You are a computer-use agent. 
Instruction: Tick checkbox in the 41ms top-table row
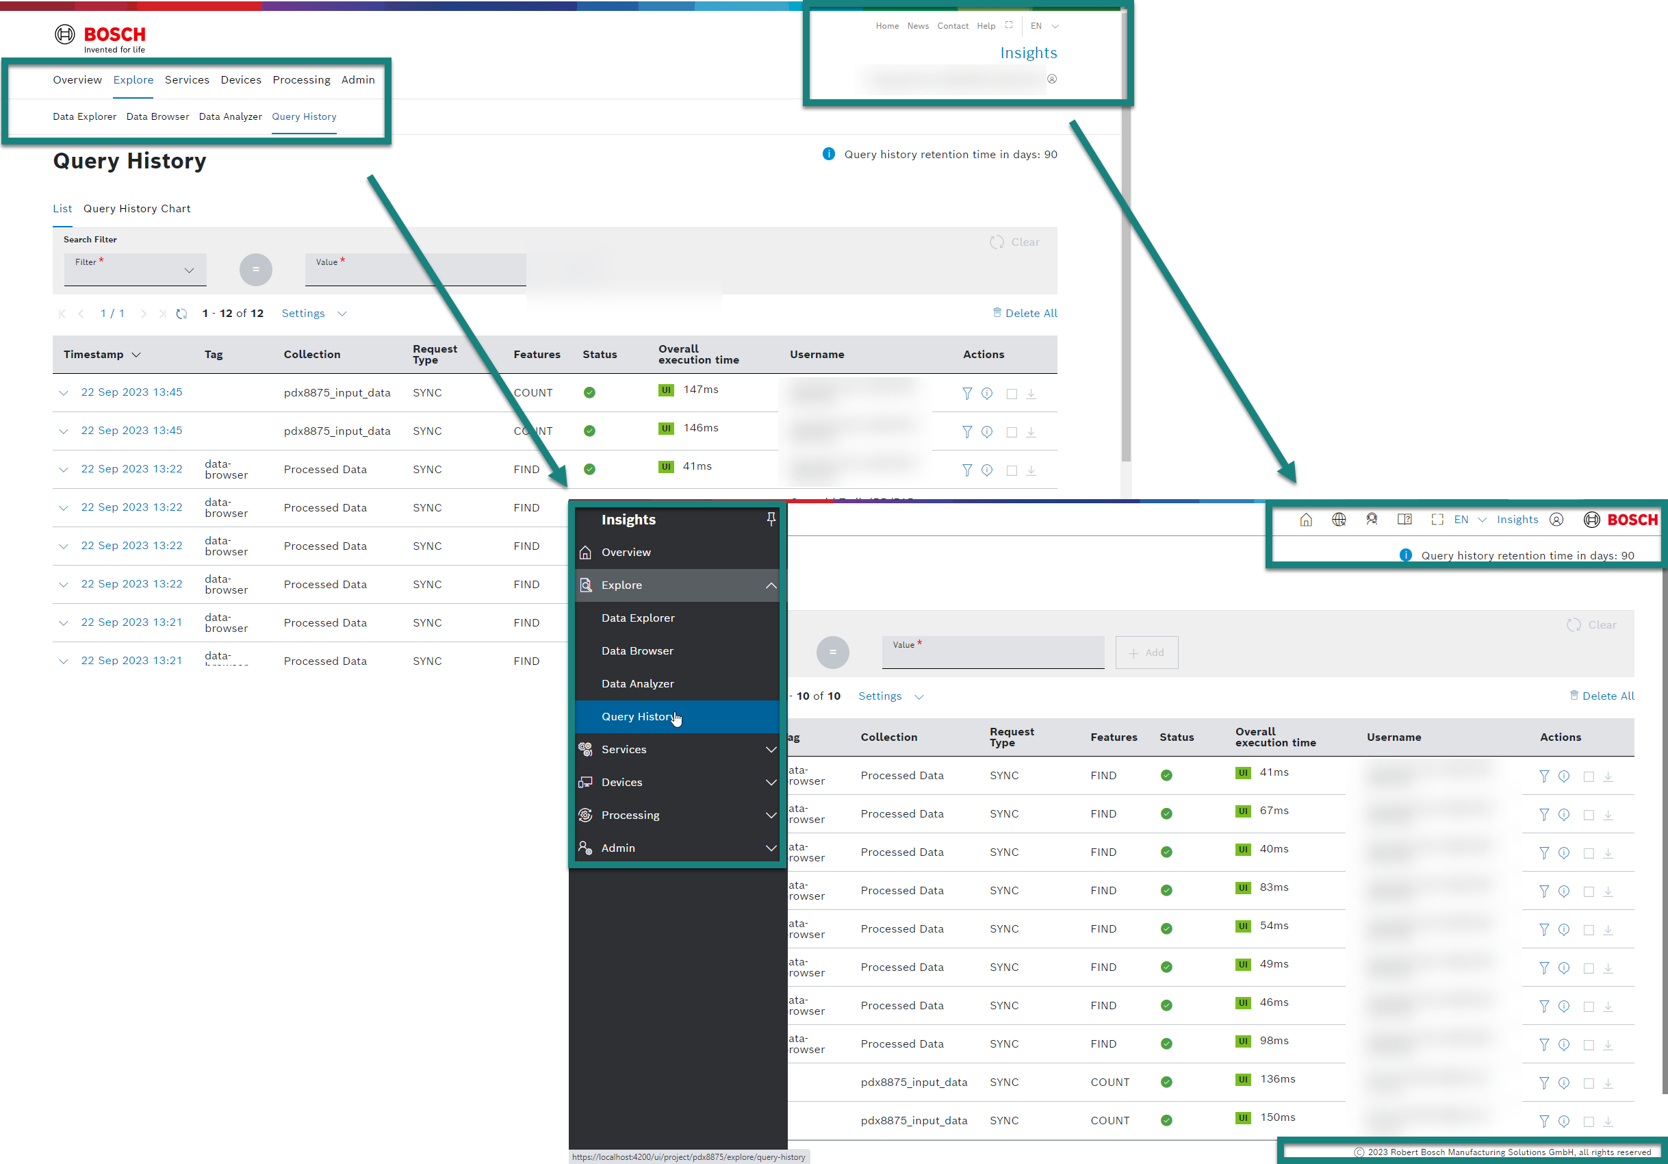(1011, 470)
